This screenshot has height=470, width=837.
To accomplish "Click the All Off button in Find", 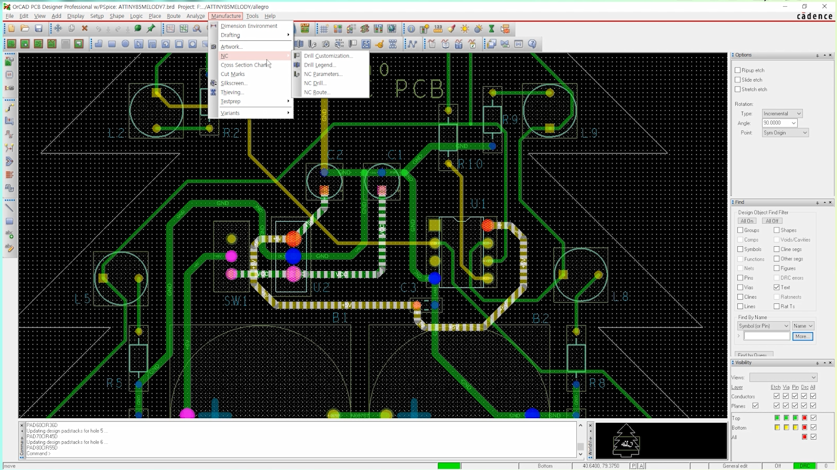I will (x=772, y=221).
